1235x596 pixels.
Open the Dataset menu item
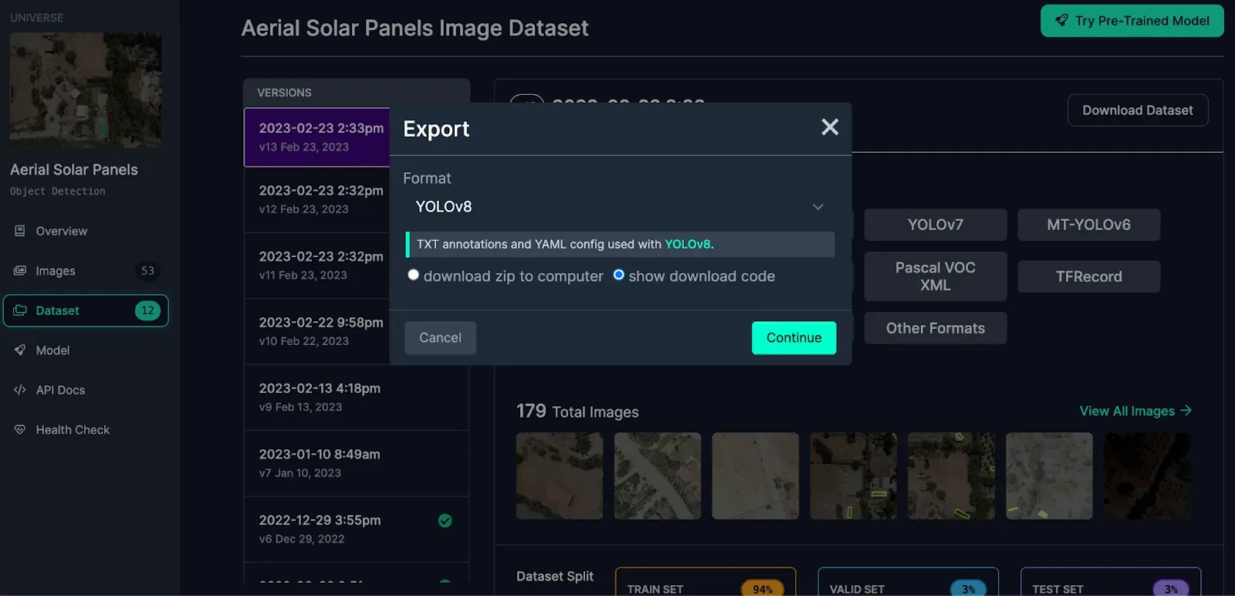[x=86, y=310]
